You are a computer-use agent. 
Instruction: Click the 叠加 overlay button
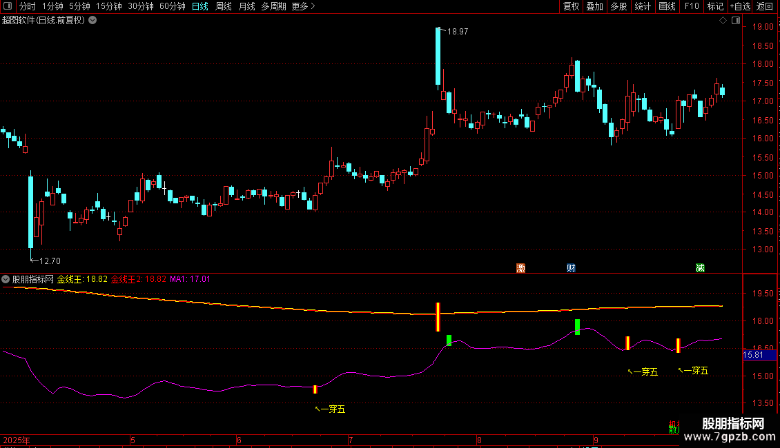tap(594, 6)
